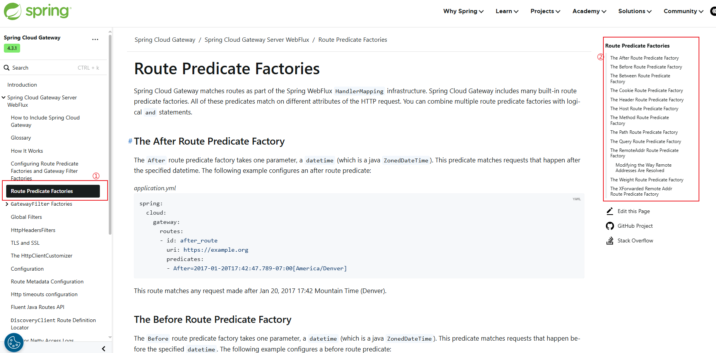Click the Stack Overflow icon
Image resolution: width=716 pixels, height=353 pixels.
pos(610,240)
